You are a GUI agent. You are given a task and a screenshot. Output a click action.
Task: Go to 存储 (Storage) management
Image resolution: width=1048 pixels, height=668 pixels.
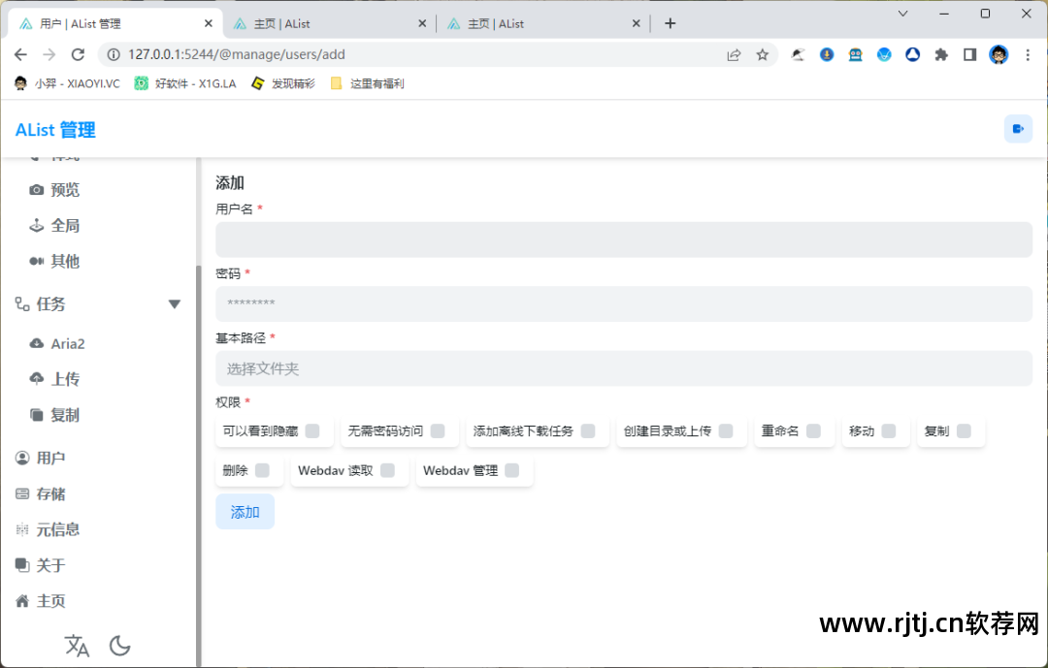click(x=49, y=493)
